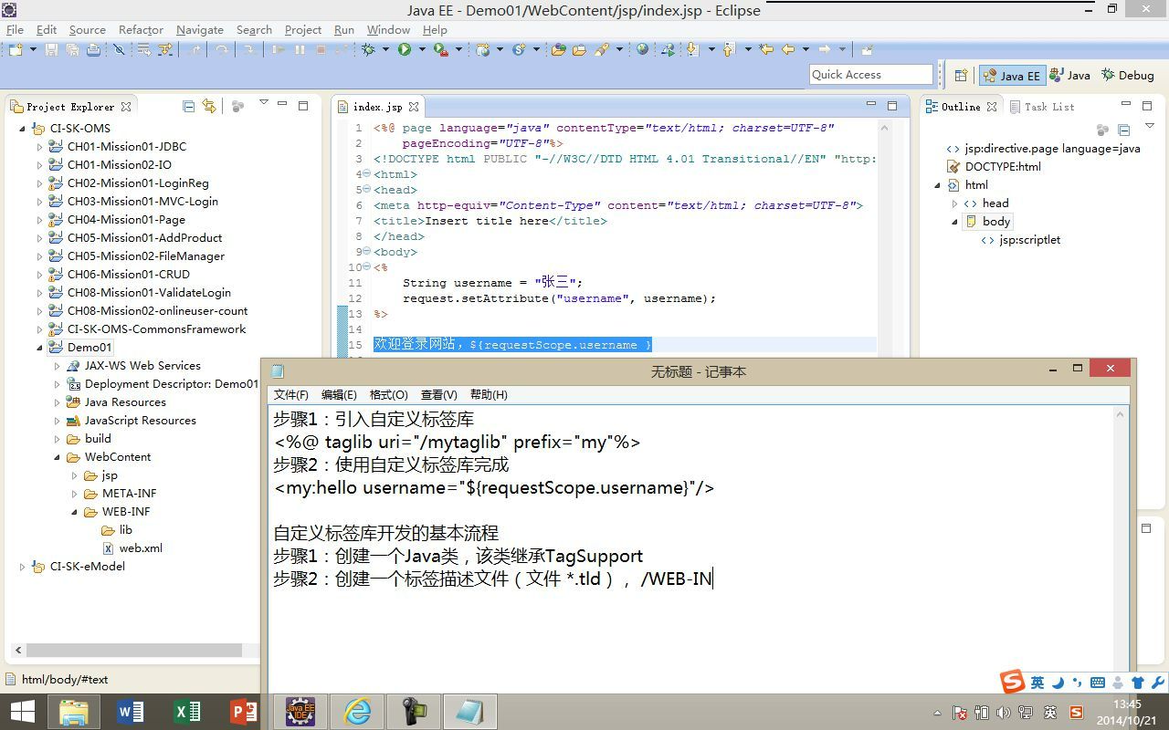Expand the CH03-Mission01-MVC-Login project
Viewport: 1169px width, 730px height.
click(40, 201)
